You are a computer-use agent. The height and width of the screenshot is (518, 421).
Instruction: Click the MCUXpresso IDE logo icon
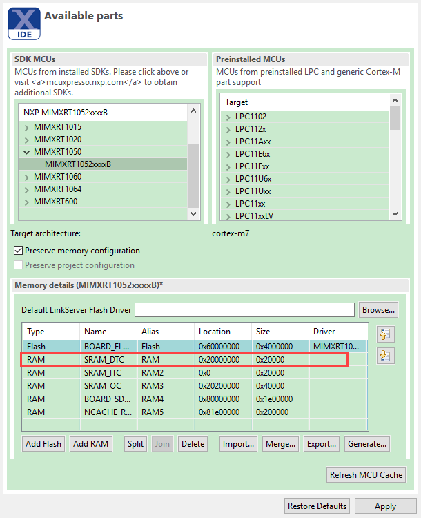tap(24, 23)
